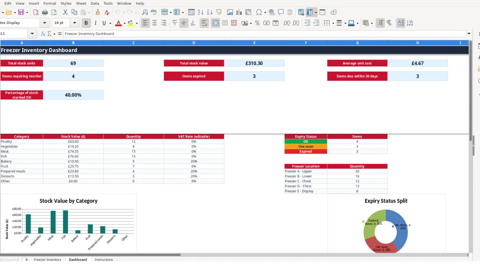Open the Borders dropdown arrow
The width and height of the screenshot is (480, 270).
pos(332,23)
